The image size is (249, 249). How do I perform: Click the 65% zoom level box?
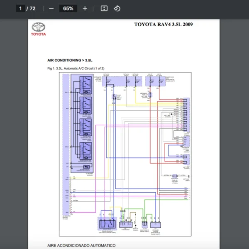click(68, 8)
